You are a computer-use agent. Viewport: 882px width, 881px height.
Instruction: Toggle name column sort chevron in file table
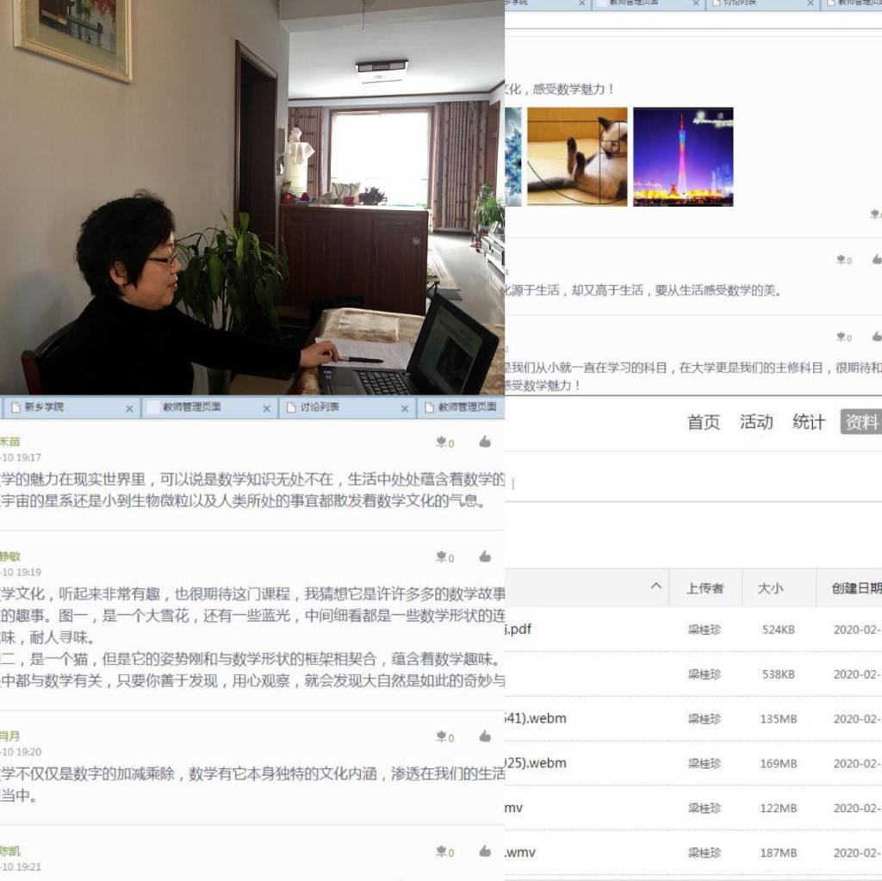pyautogui.click(x=655, y=587)
